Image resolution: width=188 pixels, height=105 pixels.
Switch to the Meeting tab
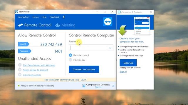point(65,25)
